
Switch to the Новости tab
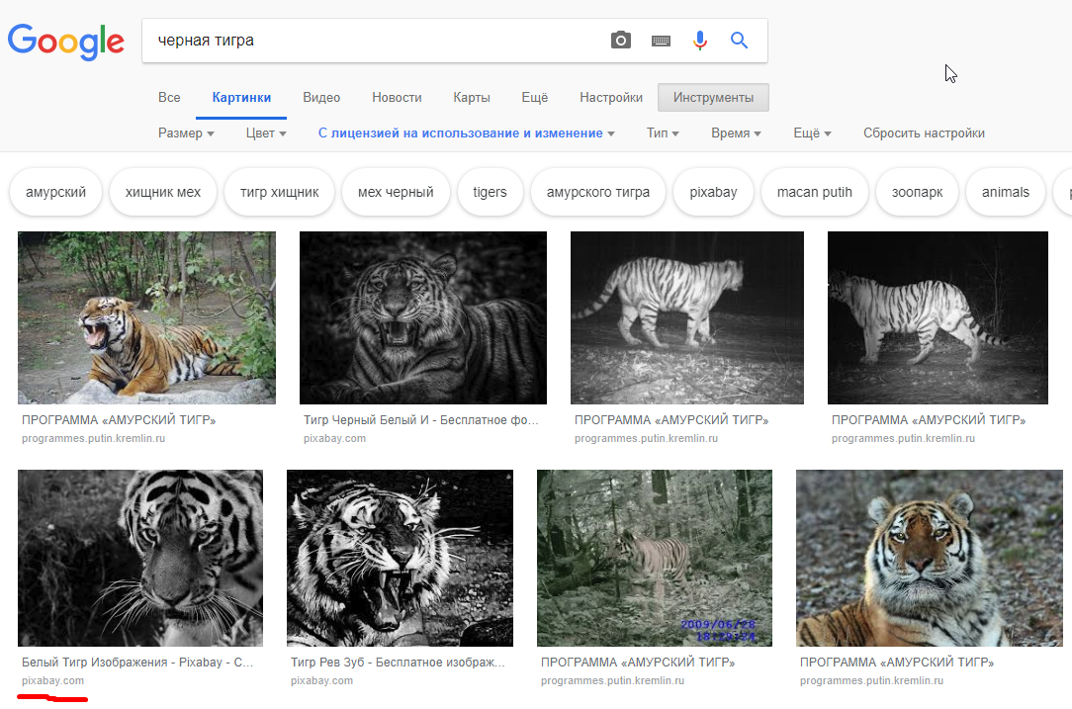[x=397, y=98]
